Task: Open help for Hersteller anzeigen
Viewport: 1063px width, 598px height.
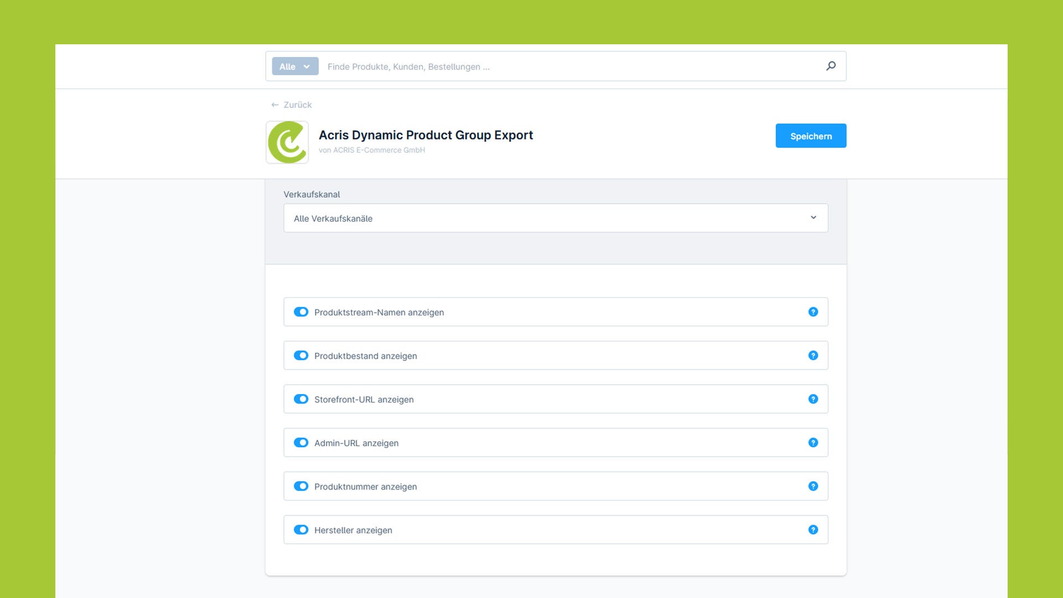Action: point(813,530)
